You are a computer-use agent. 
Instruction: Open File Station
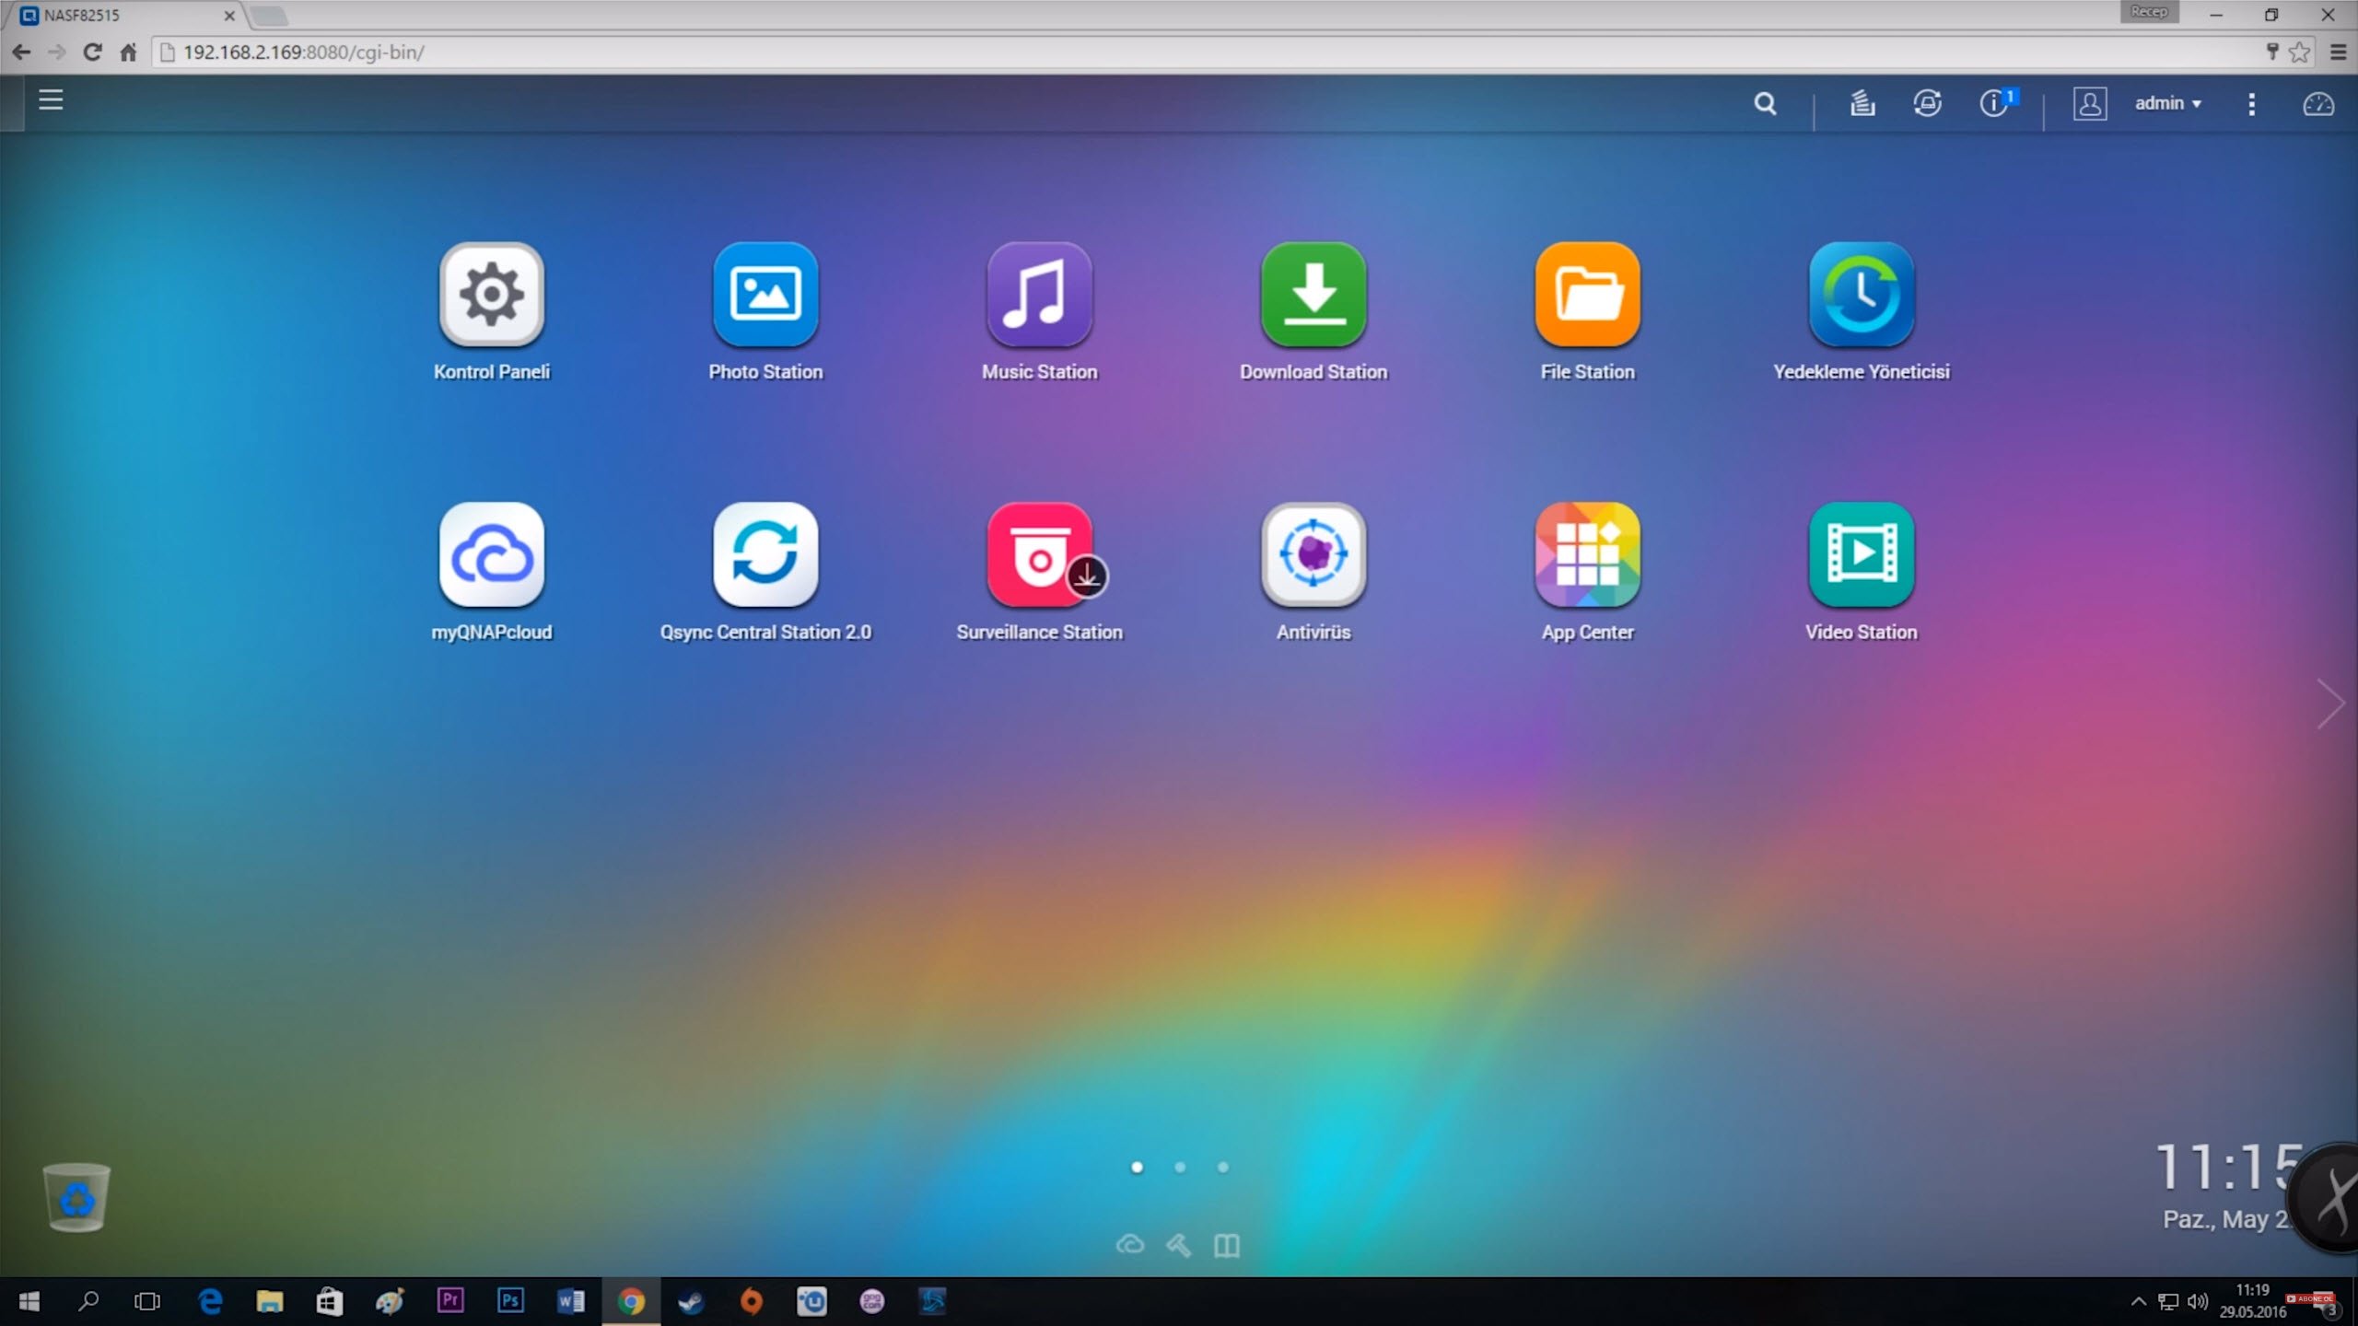[x=1587, y=295]
